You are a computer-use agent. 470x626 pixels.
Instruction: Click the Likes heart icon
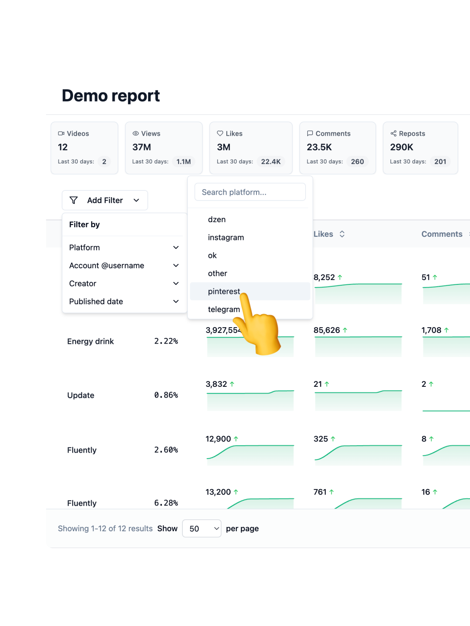(220, 133)
